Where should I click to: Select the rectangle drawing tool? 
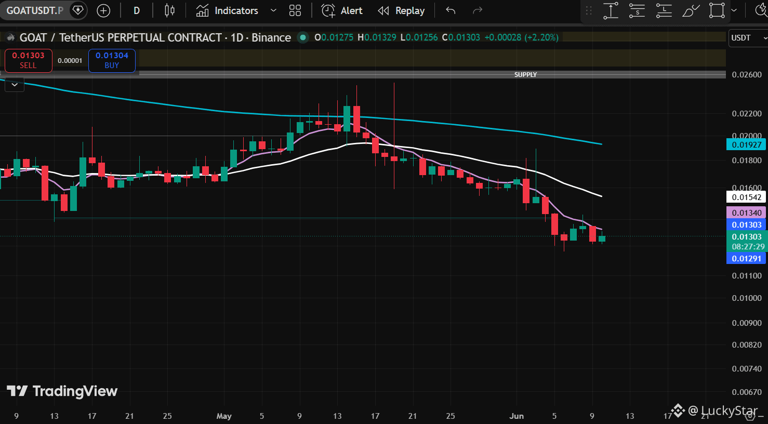[717, 10]
